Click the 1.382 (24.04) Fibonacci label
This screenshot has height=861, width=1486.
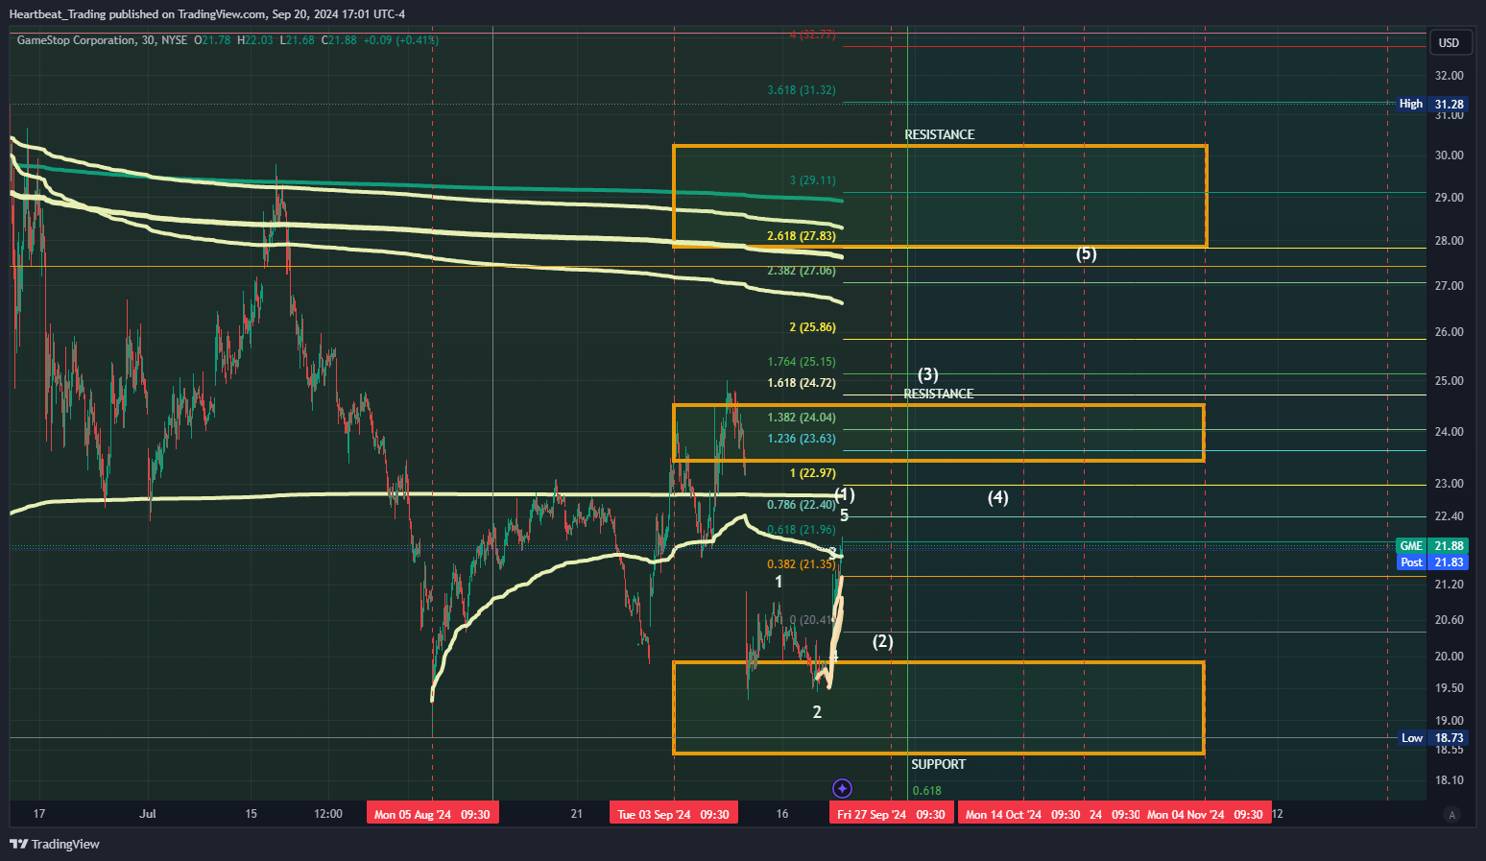tap(802, 418)
